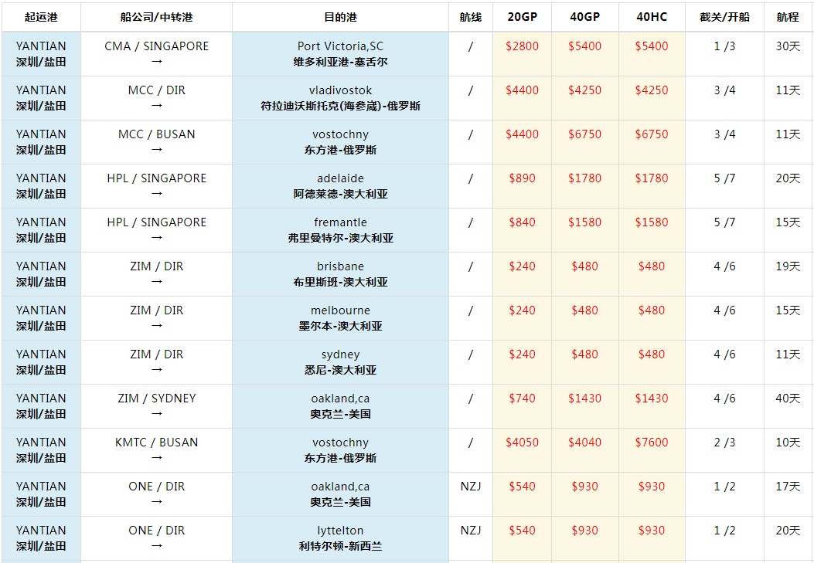Screen dimensions: 814x563
Task: Click the $7600 40HC price
Action: click(652, 443)
